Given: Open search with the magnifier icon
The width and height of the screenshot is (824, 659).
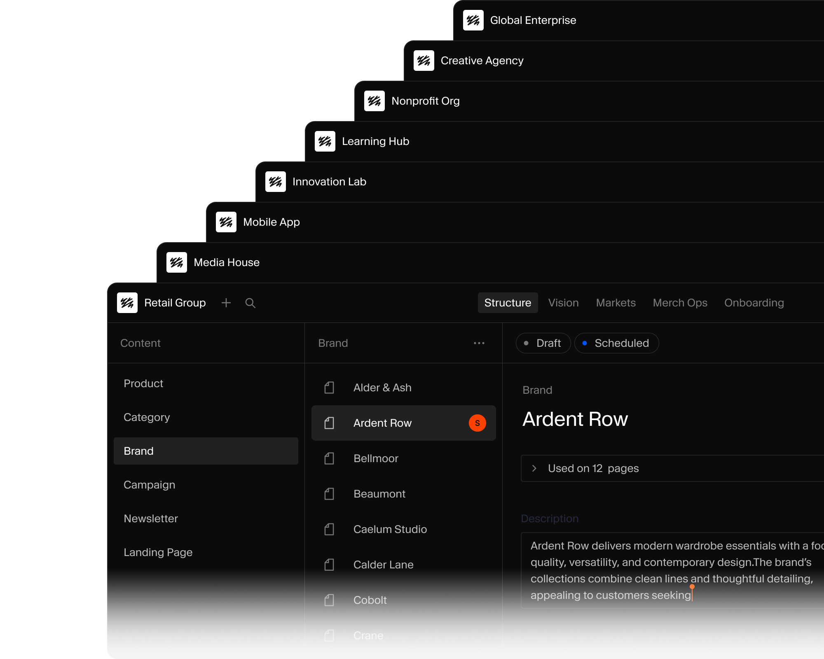Looking at the screenshot, I should coord(250,303).
